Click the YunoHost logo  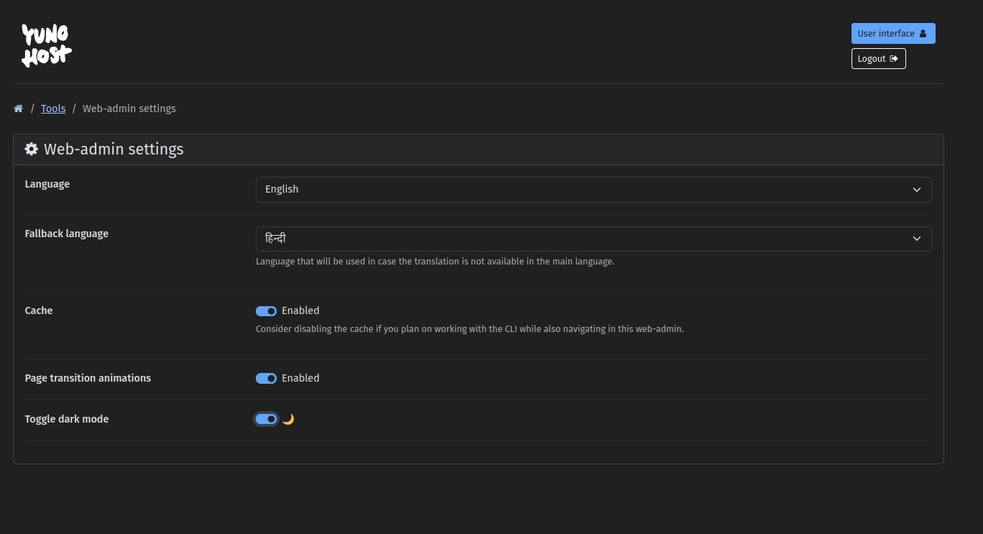click(47, 45)
